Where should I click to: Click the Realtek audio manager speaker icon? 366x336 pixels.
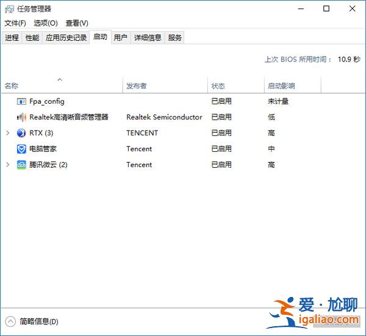pyautogui.click(x=21, y=117)
